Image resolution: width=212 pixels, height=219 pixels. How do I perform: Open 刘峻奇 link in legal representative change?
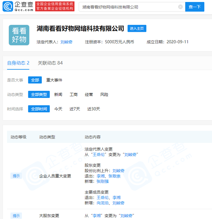pyautogui.click(x=131, y=155)
